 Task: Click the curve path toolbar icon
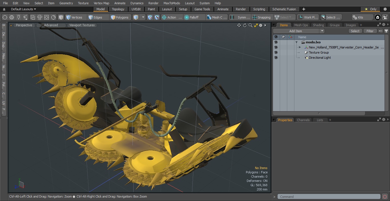click(25, 17)
